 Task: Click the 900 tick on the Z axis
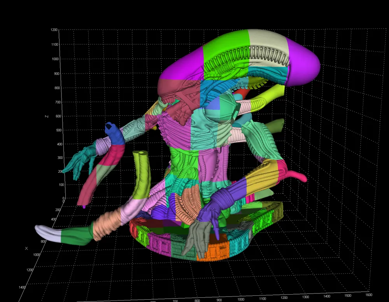click(x=57, y=74)
